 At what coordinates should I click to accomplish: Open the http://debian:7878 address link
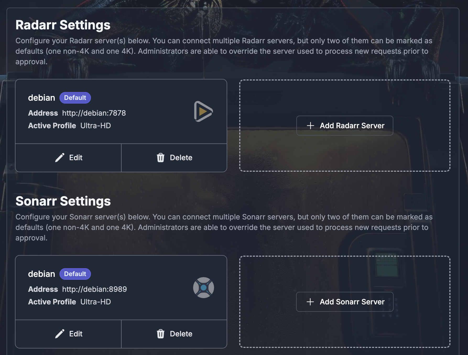pos(94,113)
